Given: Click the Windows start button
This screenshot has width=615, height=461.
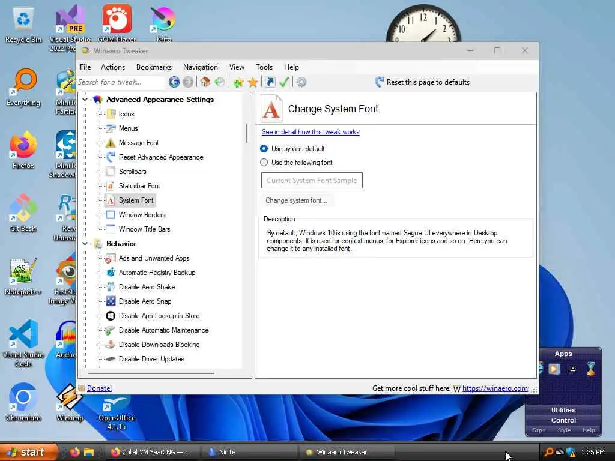Looking at the screenshot, I should (x=29, y=452).
